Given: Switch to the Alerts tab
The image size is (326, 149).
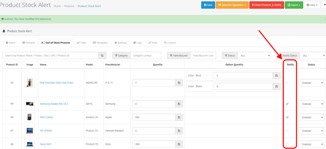Looking at the screenshot, I should point(11,43).
